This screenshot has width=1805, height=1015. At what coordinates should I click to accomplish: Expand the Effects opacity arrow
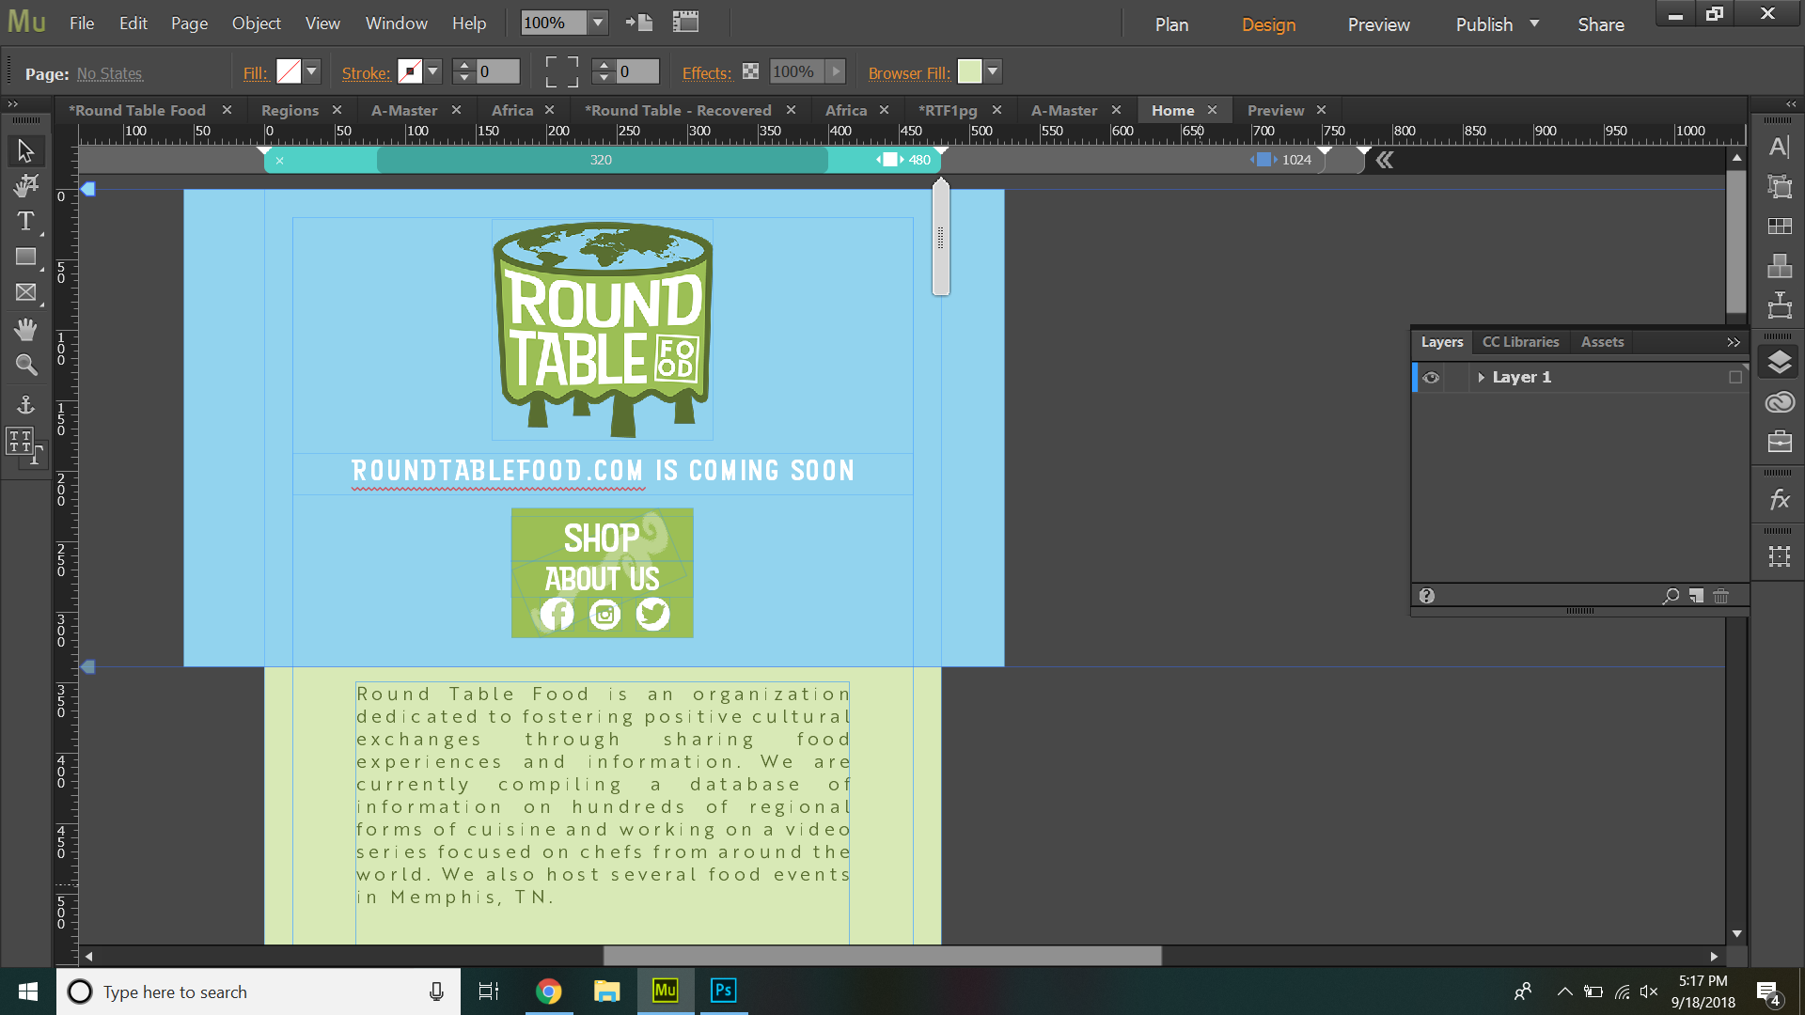[836, 71]
